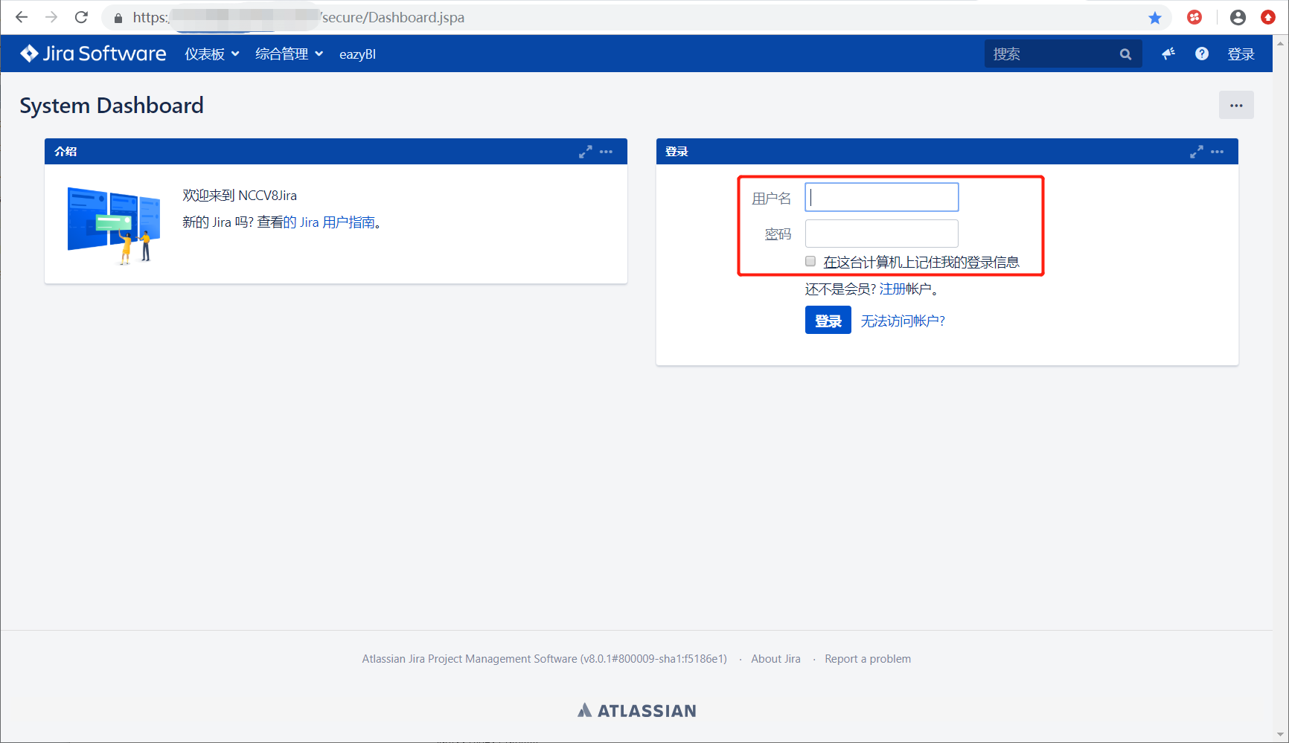Image resolution: width=1289 pixels, height=743 pixels.
Task: Click the Jira welcome illustration image
Action: tap(114, 225)
